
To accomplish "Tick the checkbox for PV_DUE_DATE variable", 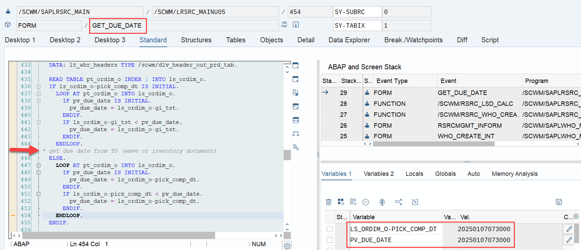I will [x=330, y=240].
